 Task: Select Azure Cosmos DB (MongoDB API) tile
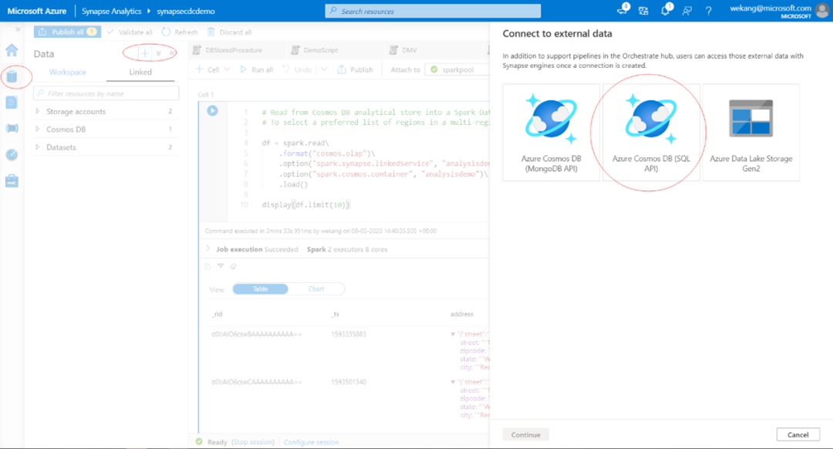point(551,133)
